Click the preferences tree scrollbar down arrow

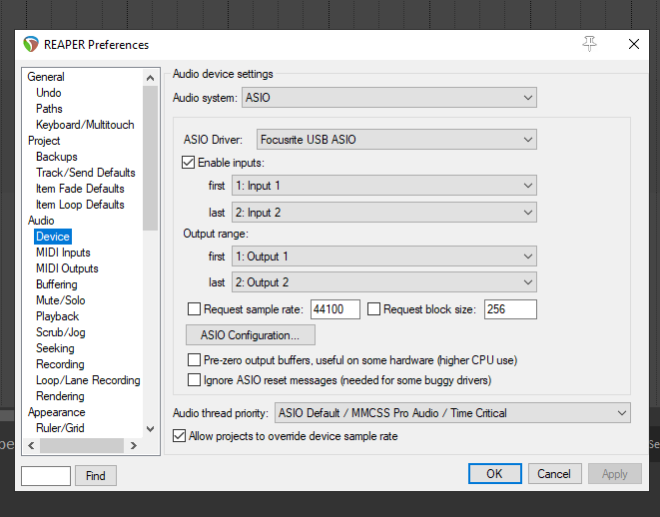click(151, 429)
